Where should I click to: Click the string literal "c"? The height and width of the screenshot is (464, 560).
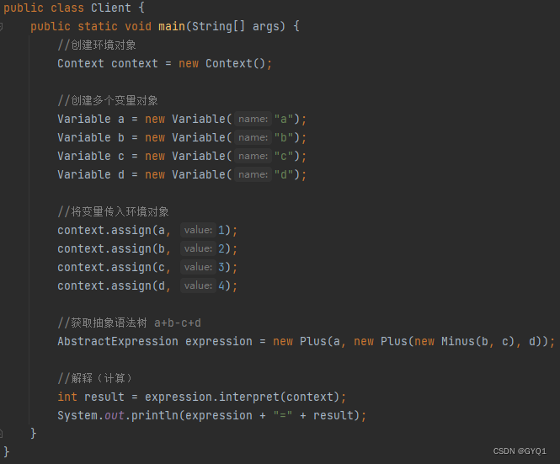click(x=284, y=156)
